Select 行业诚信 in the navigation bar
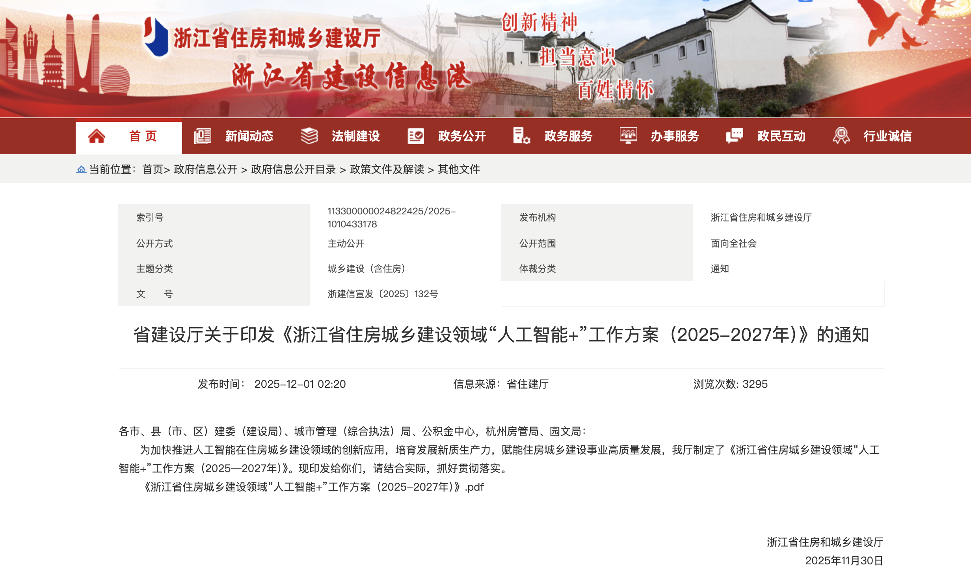Image resolution: width=971 pixels, height=588 pixels. tap(887, 136)
